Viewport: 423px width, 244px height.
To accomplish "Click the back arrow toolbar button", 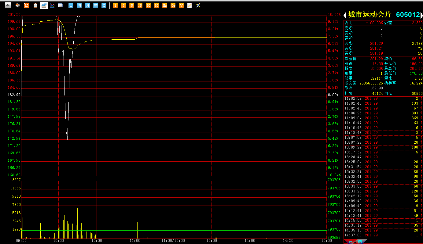I will (x=8, y=5).
